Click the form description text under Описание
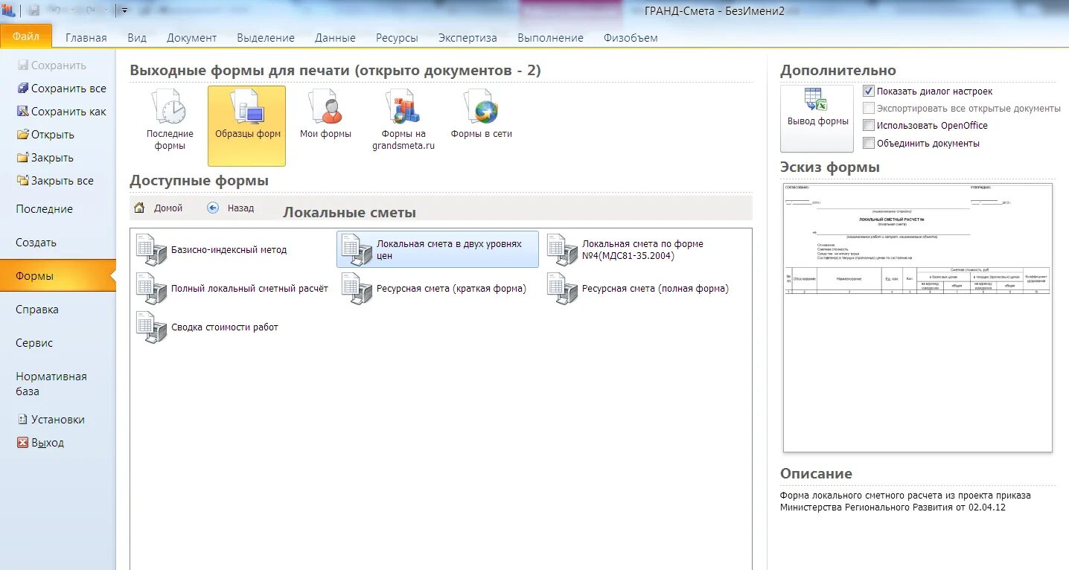Viewport: 1069px width, 570px height. [x=905, y=501]
